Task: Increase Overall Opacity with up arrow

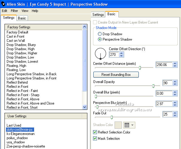Action: click(175, 82)
